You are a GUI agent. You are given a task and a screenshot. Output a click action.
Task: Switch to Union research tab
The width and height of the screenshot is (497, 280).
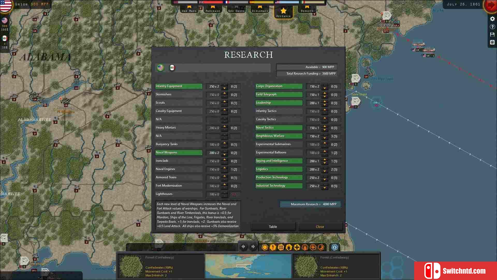tap(160, 67)
